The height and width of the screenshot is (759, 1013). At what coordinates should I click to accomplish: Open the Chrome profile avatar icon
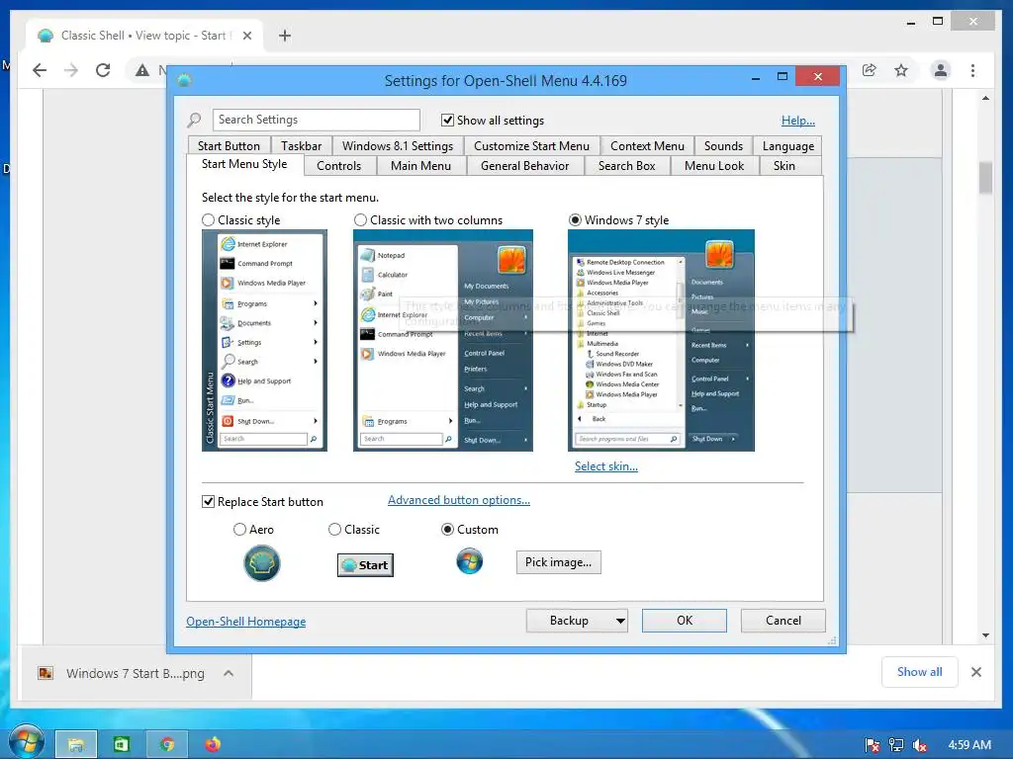point(941,70)
